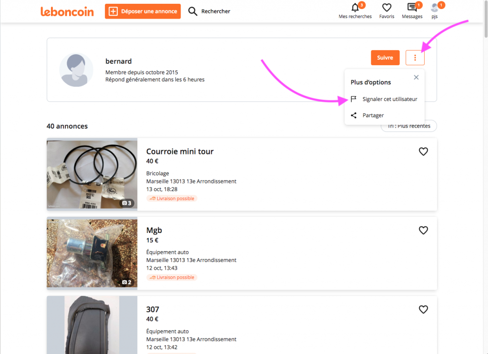Click the leboncoin logo
This screenshot has height=354, width=488.
coord(67,11)
